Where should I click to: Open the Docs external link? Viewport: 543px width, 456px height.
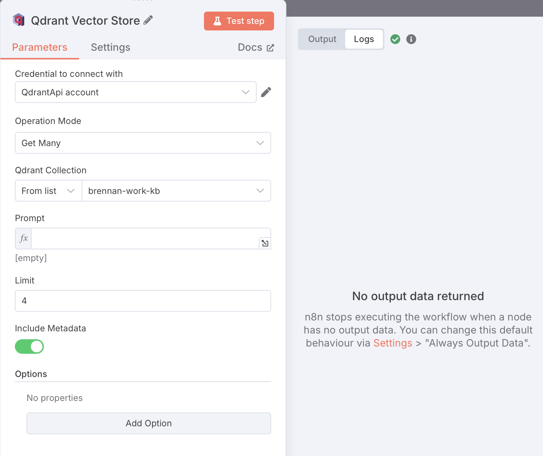pos(256,47)
